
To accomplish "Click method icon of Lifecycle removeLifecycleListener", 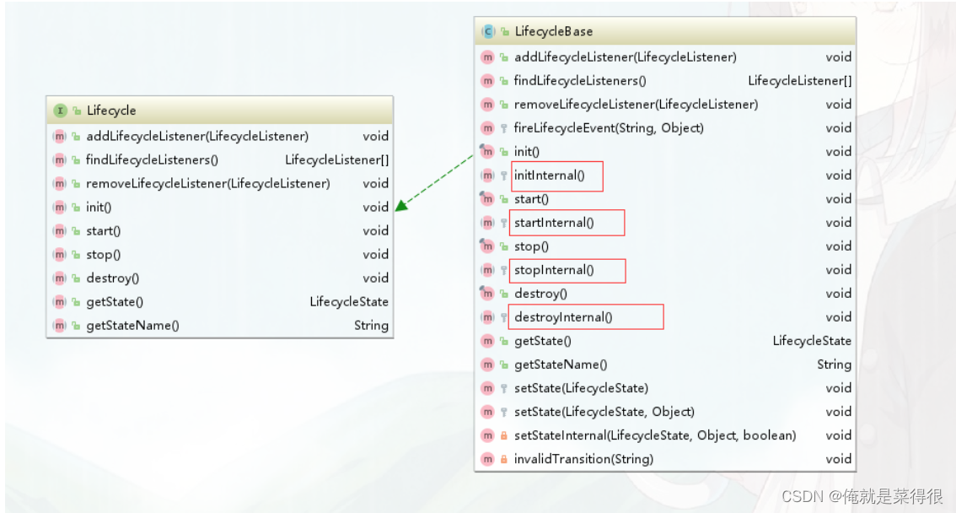I will (59, 184).
